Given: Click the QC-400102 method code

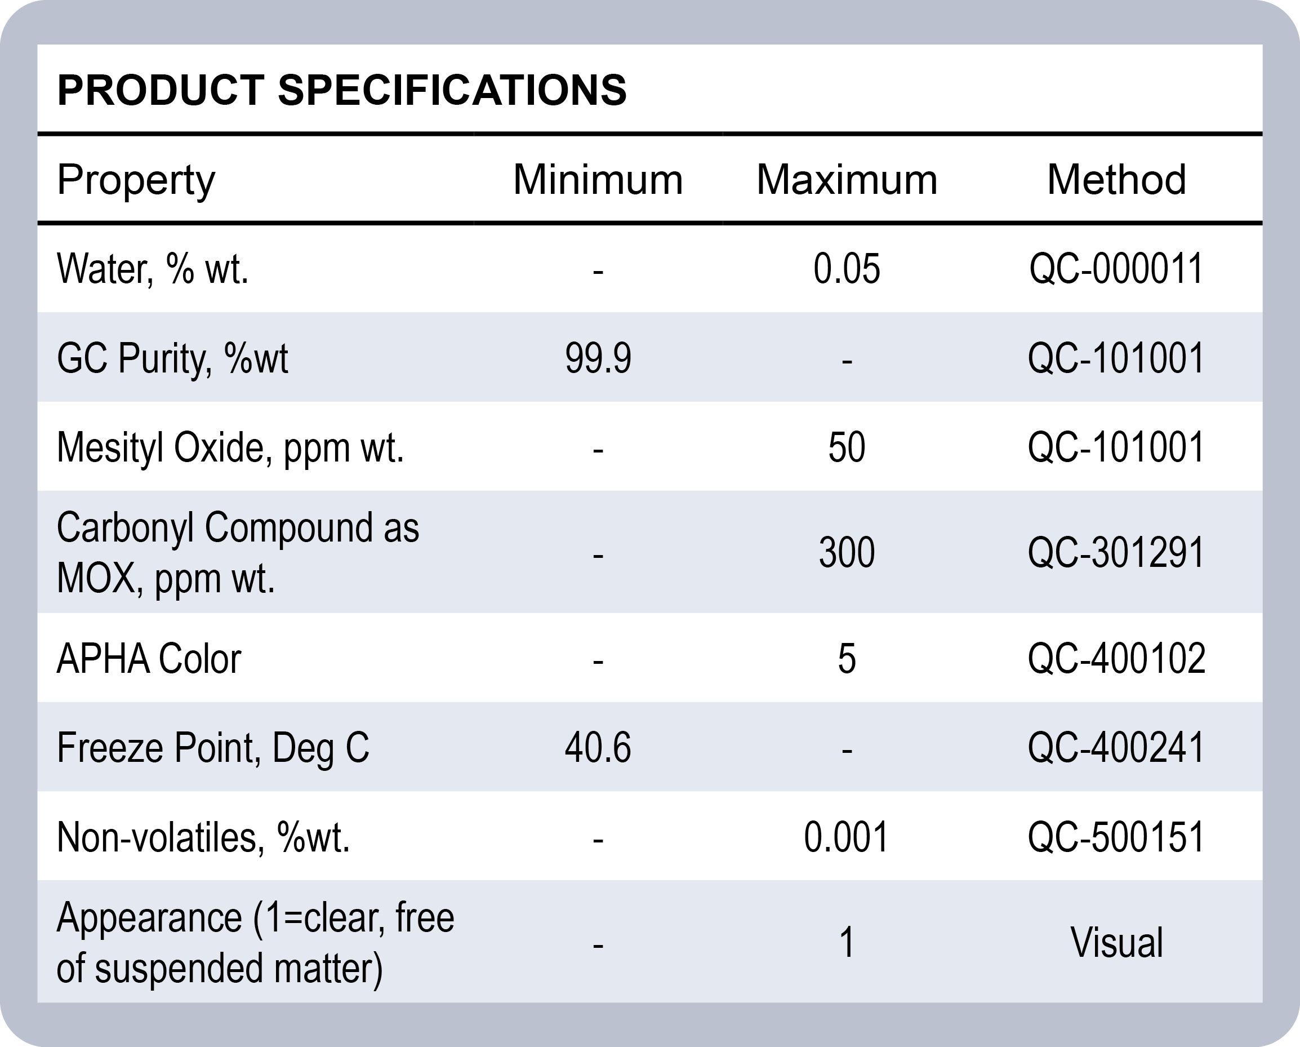Looking at the screenshot, I should [1116, 658].
